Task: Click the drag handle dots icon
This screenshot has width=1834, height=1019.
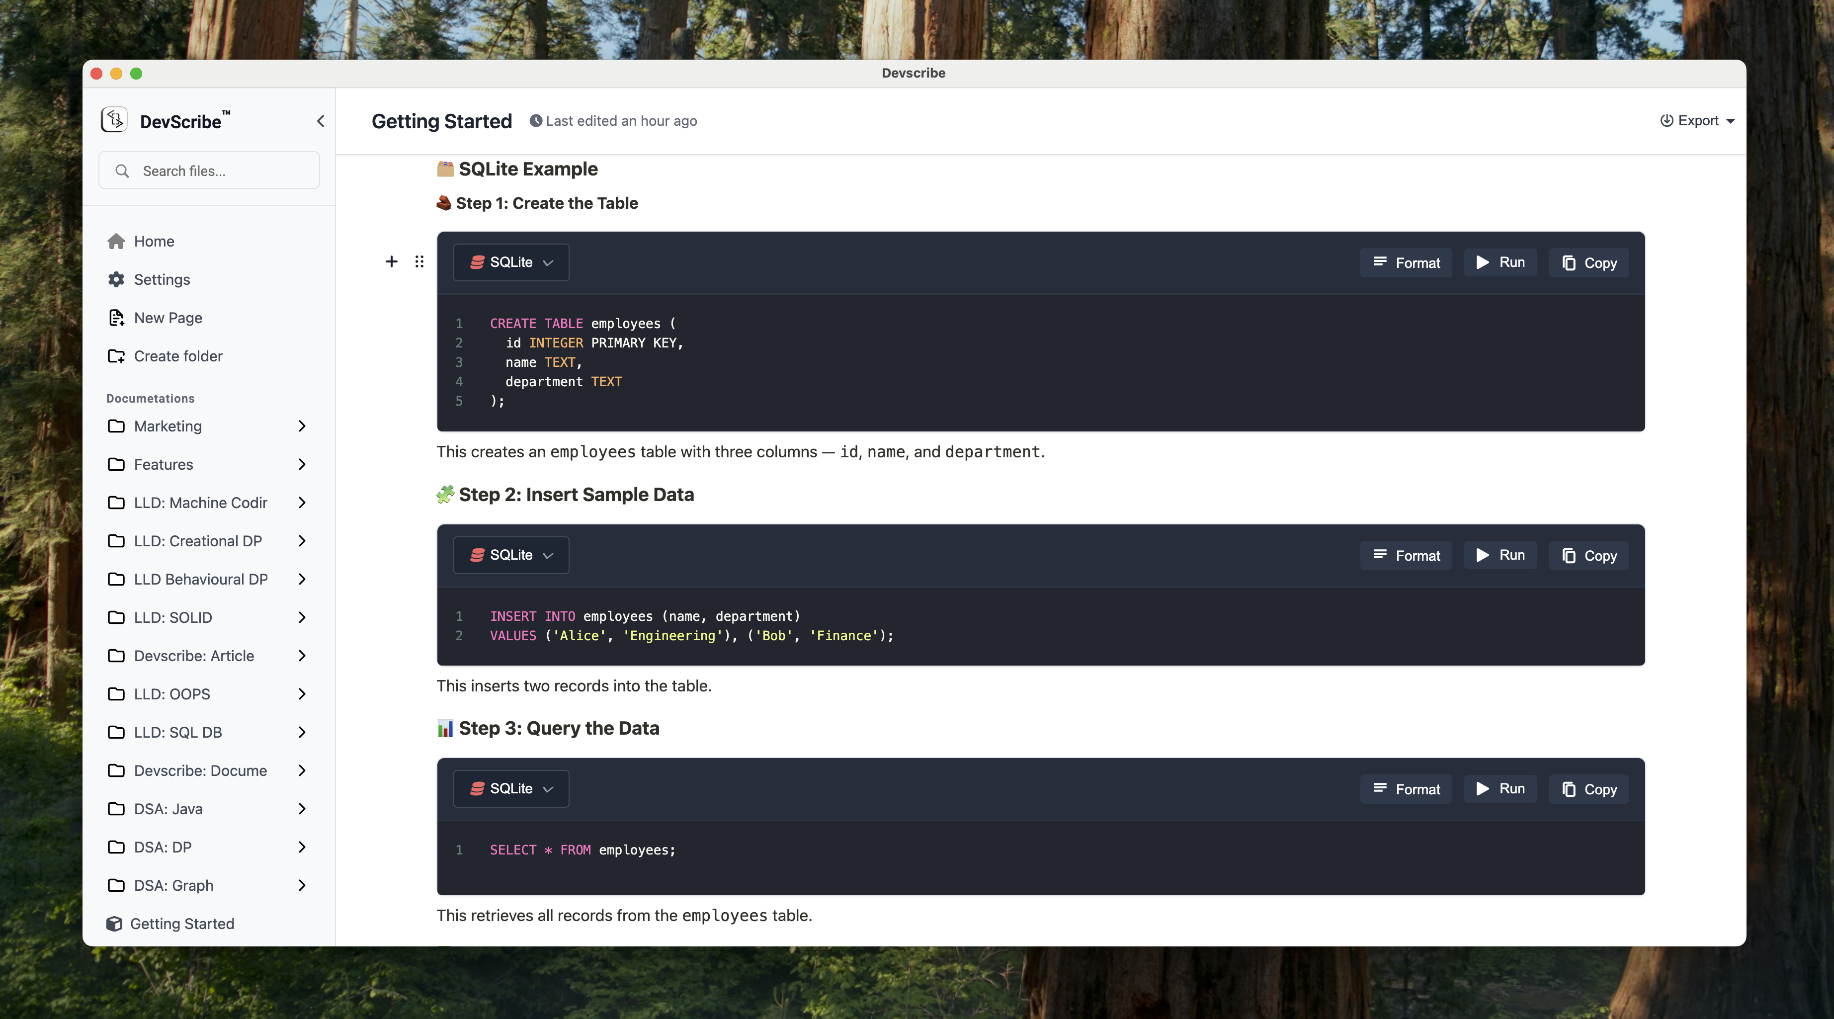Action: [419, 262]
